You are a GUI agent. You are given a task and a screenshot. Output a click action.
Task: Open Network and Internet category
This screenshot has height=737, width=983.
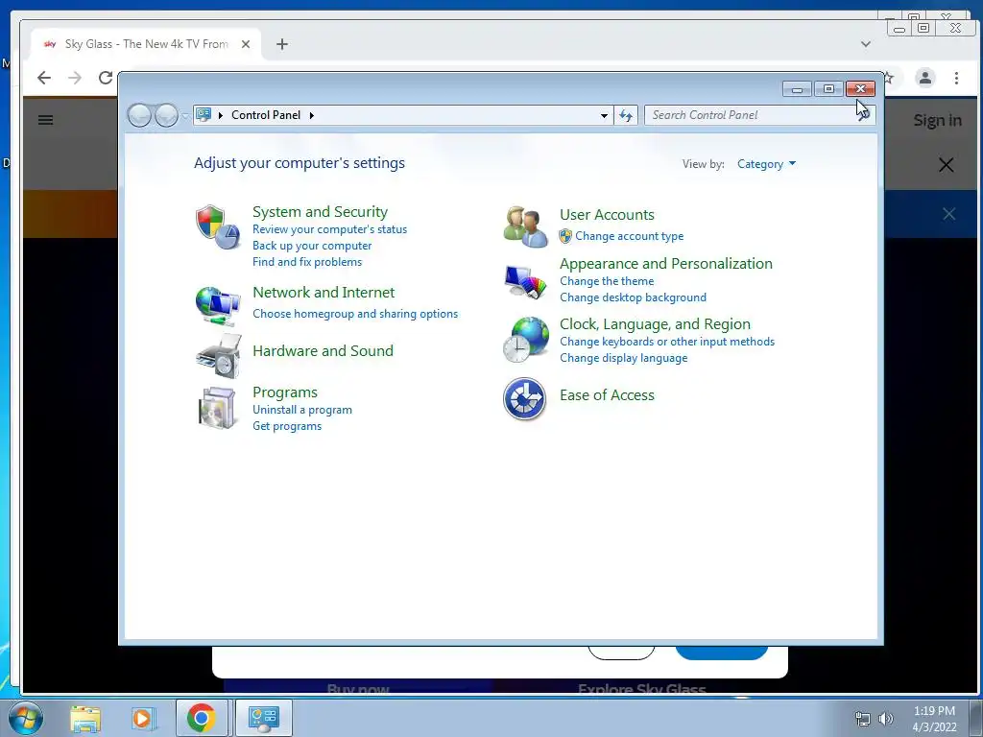324,293
